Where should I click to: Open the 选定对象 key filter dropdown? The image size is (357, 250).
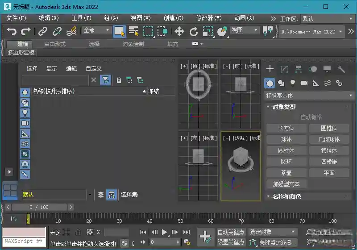point(273,232)
